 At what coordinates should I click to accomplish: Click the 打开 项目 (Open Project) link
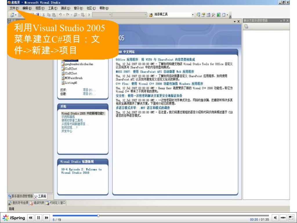click(x=89, y=90)
